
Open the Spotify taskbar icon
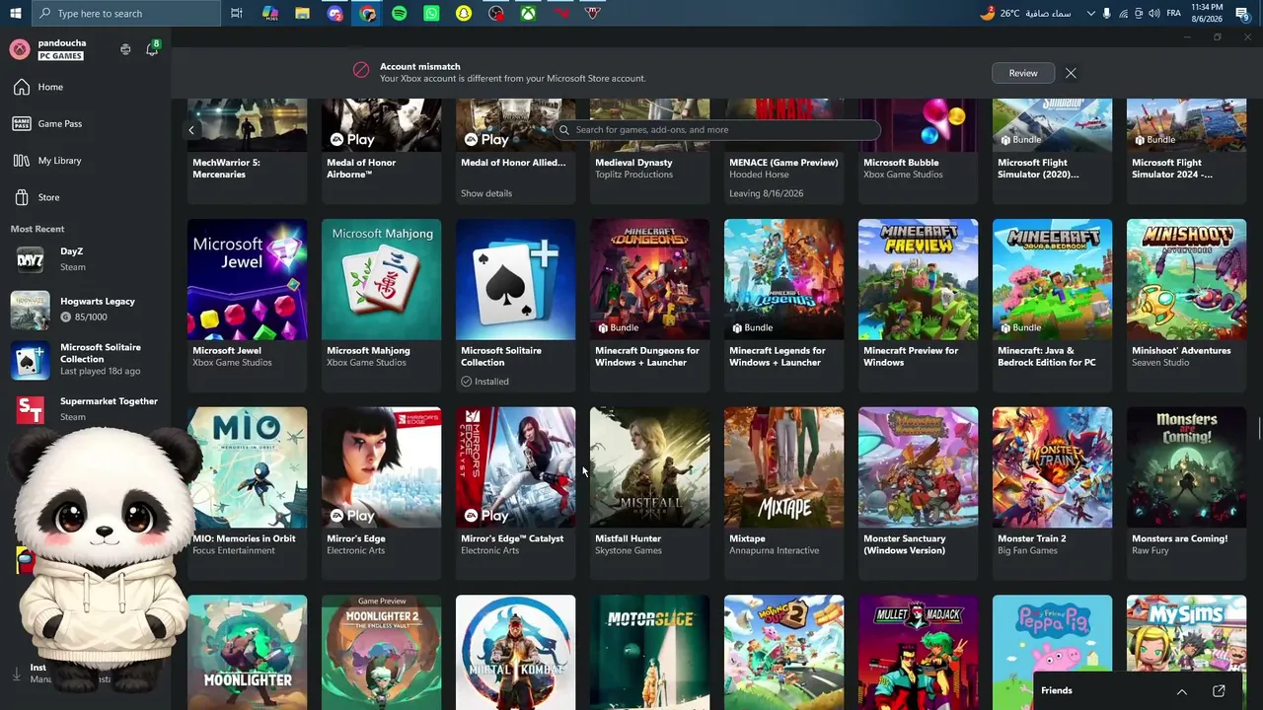400,13
